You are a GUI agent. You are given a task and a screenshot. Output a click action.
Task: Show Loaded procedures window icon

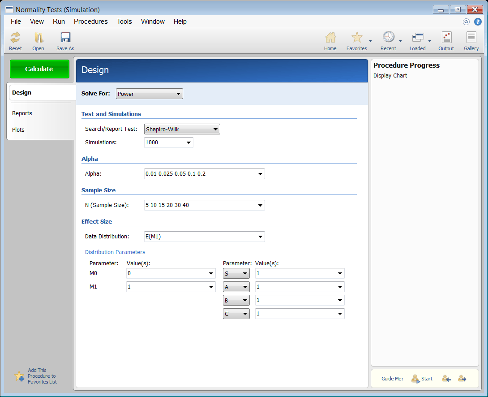click(418, 38)
